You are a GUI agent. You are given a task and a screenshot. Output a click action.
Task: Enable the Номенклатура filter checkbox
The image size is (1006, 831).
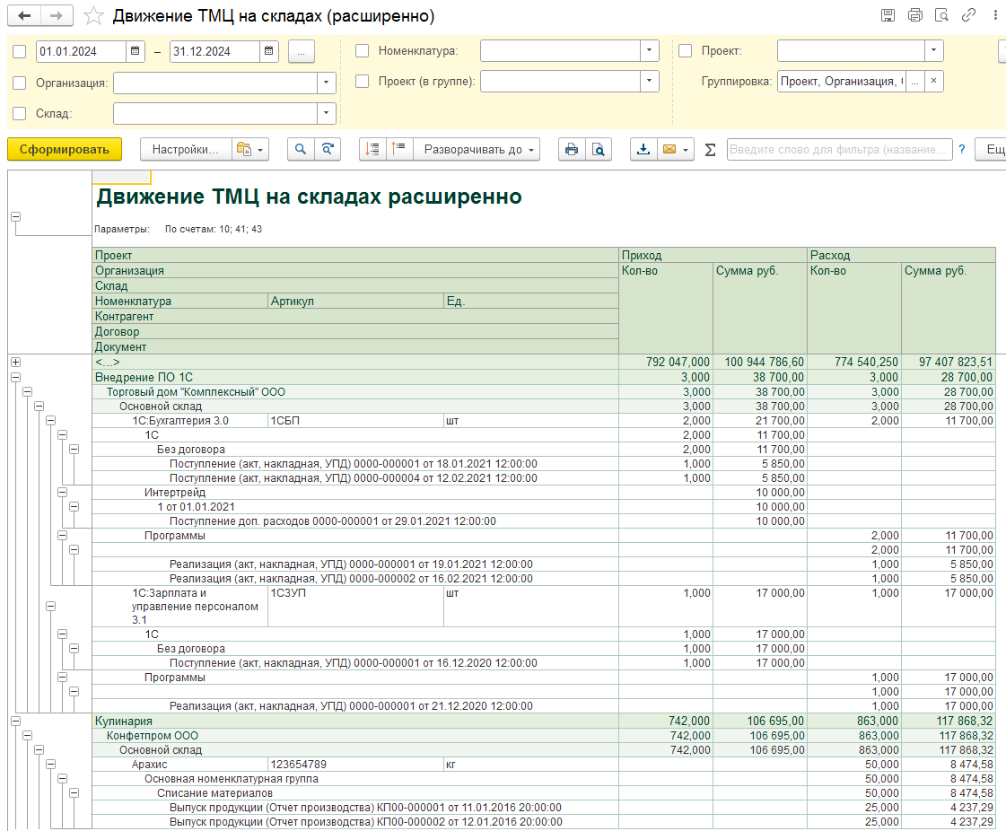[362, 50]
